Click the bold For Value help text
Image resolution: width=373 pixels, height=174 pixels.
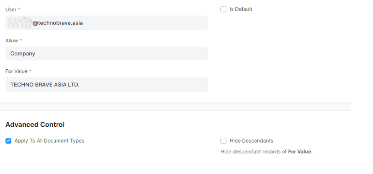pos(299,152)
